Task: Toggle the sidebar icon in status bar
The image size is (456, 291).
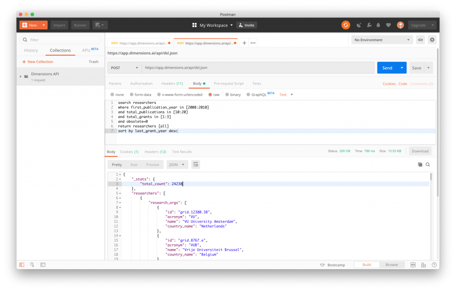Action: coord(22,265)
